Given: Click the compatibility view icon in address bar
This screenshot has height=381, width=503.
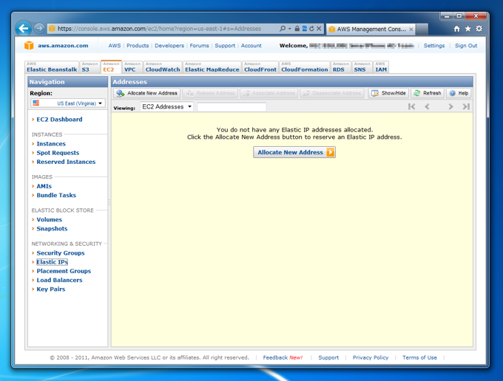Looking at the screenshot, I should [x=305, y=29].
